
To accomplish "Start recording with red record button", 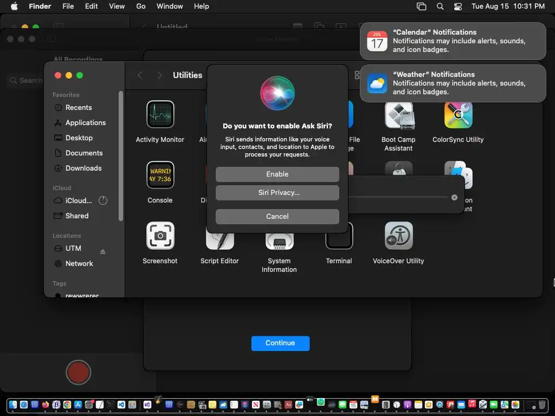I will (x=78, y=372).
